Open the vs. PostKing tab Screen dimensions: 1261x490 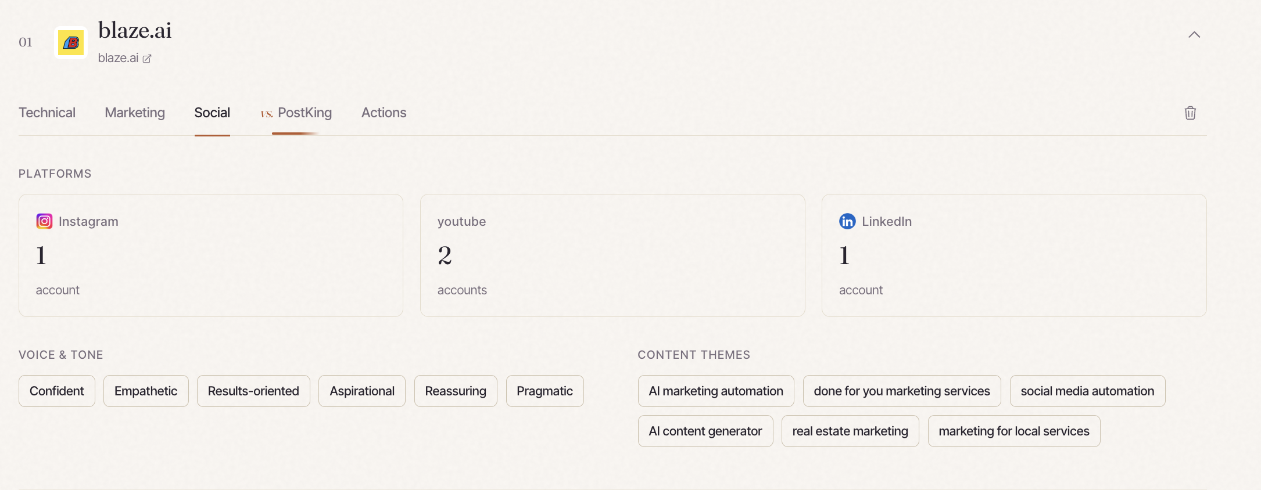(x=296, y=113)
